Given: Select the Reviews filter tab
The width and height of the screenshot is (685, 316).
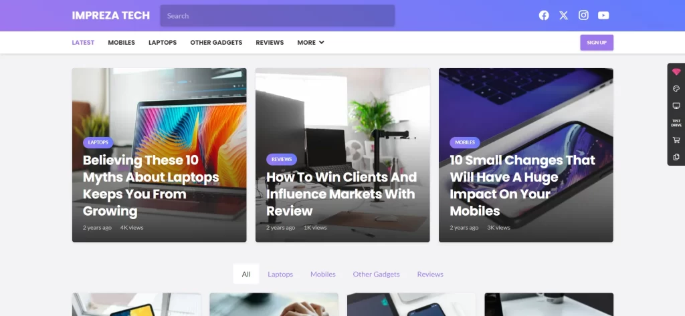Looking at the screenshot, I should coord(430,274).
